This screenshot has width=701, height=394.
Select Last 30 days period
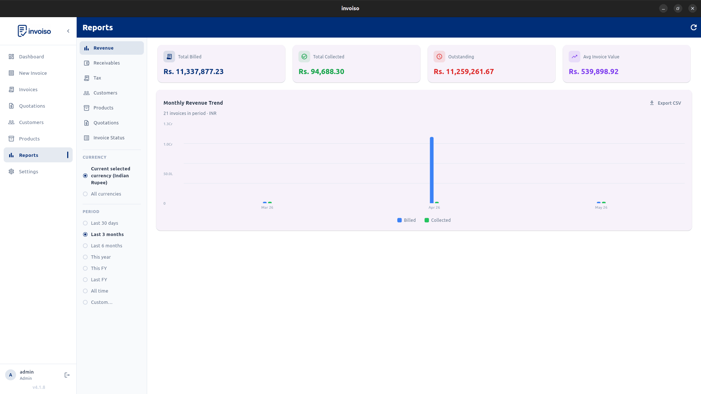point(85,223)
